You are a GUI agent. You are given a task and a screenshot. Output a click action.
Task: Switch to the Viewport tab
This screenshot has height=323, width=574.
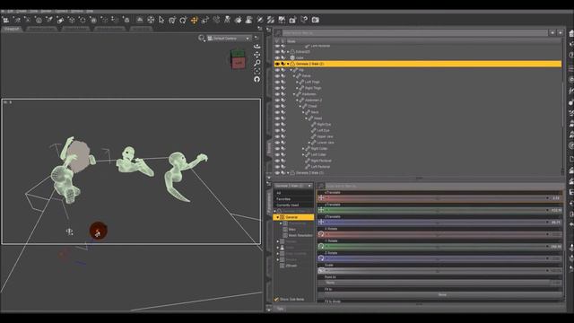[12, 29]
